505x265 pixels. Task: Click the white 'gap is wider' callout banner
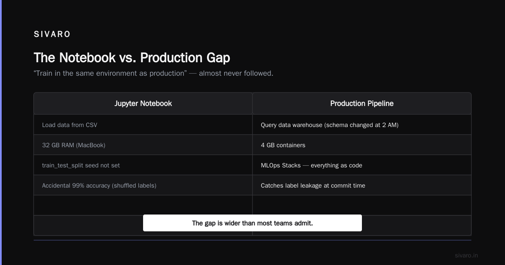[252, 223]
